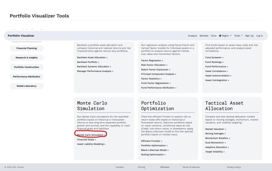Open the Target Volatility link
Image resolution: width=272 pixels, height=171 pixels.
coord(215,152)
